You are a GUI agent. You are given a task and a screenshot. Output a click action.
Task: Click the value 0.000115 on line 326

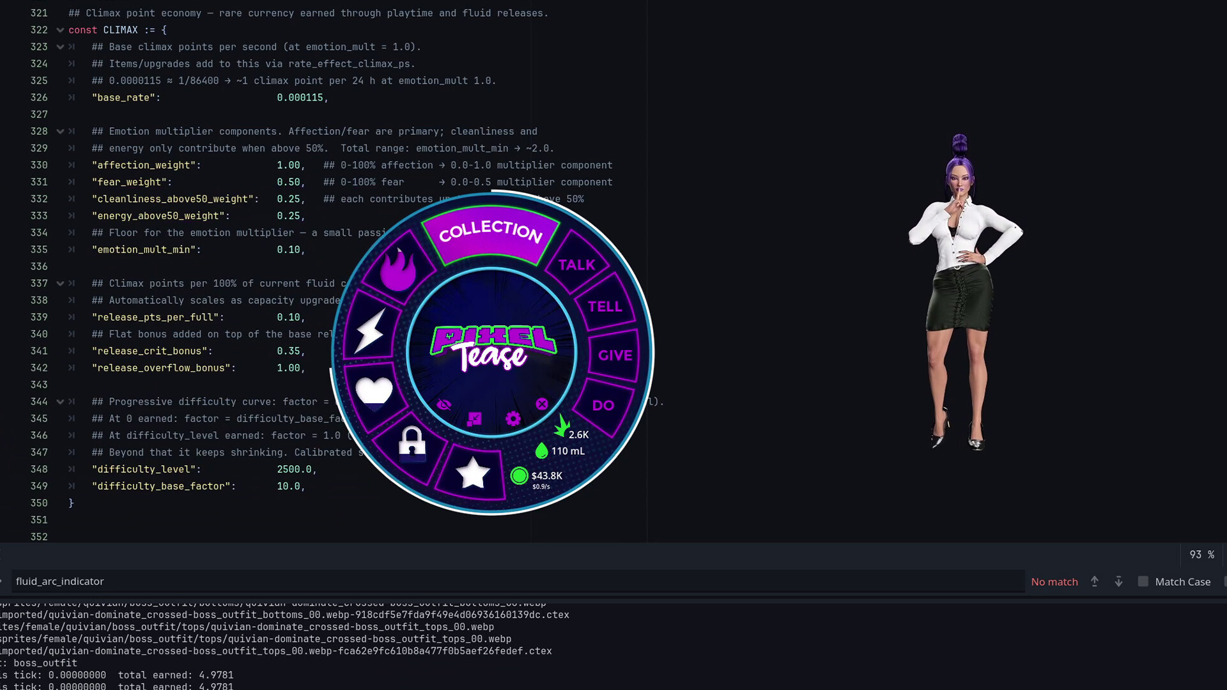pos(300,98)
